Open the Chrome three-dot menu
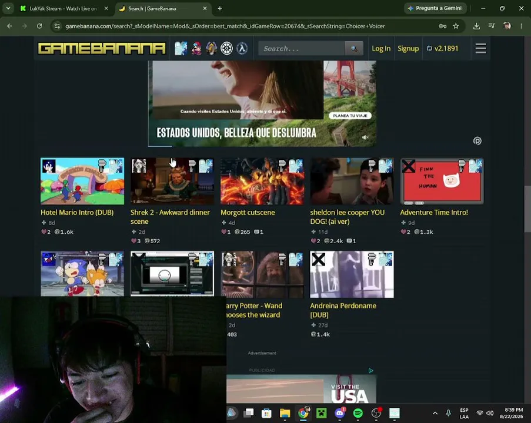The height and width of the screenshot is (423, 531). (x=521, y=26)
